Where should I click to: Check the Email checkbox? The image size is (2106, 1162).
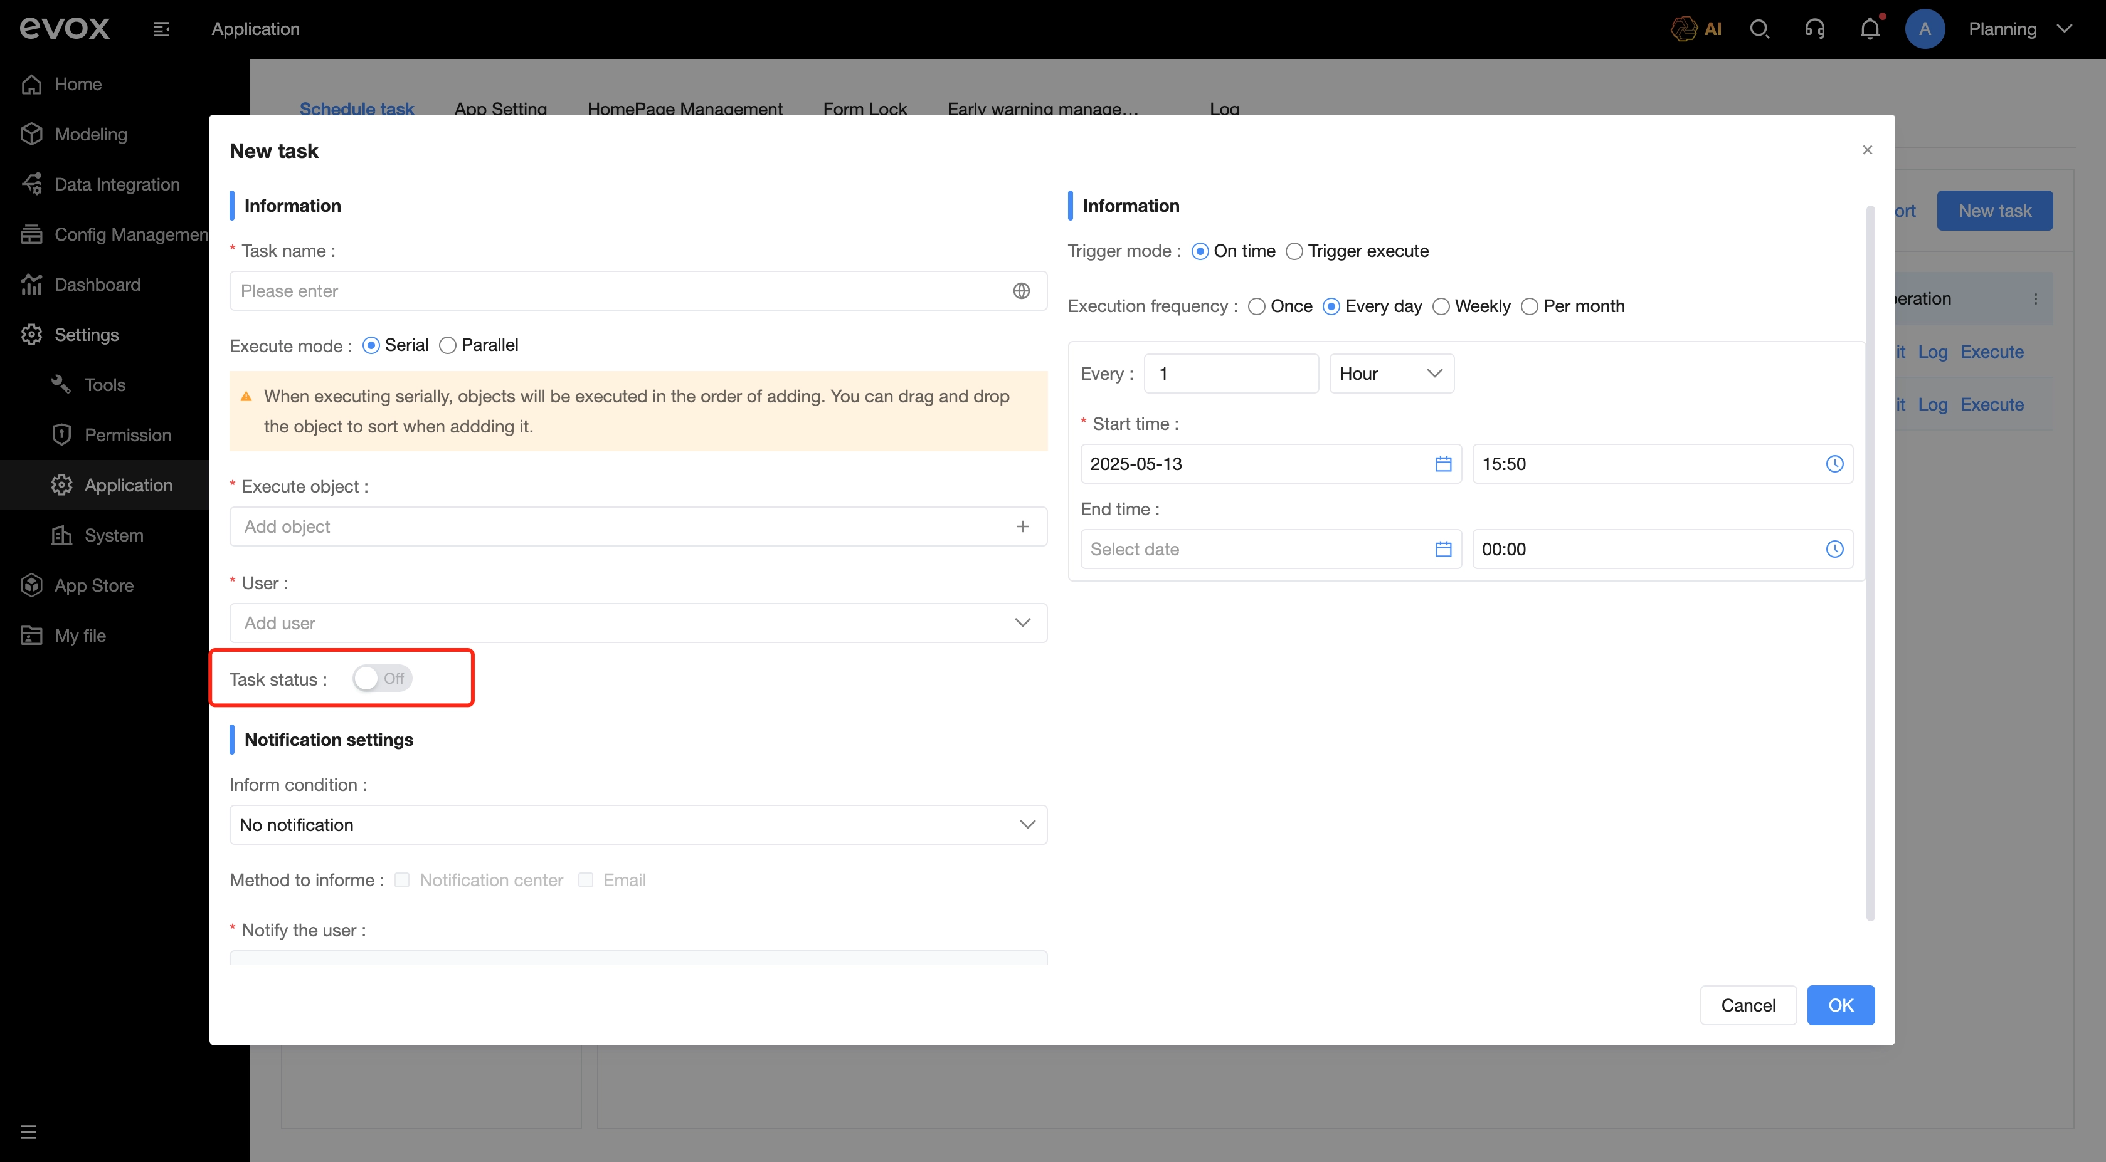(585, 880)
